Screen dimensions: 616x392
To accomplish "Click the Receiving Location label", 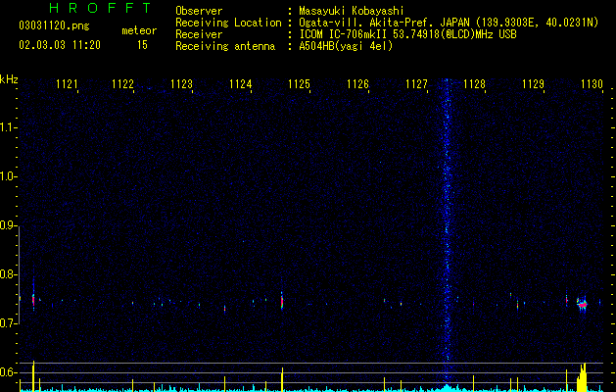I will [228, 23].
